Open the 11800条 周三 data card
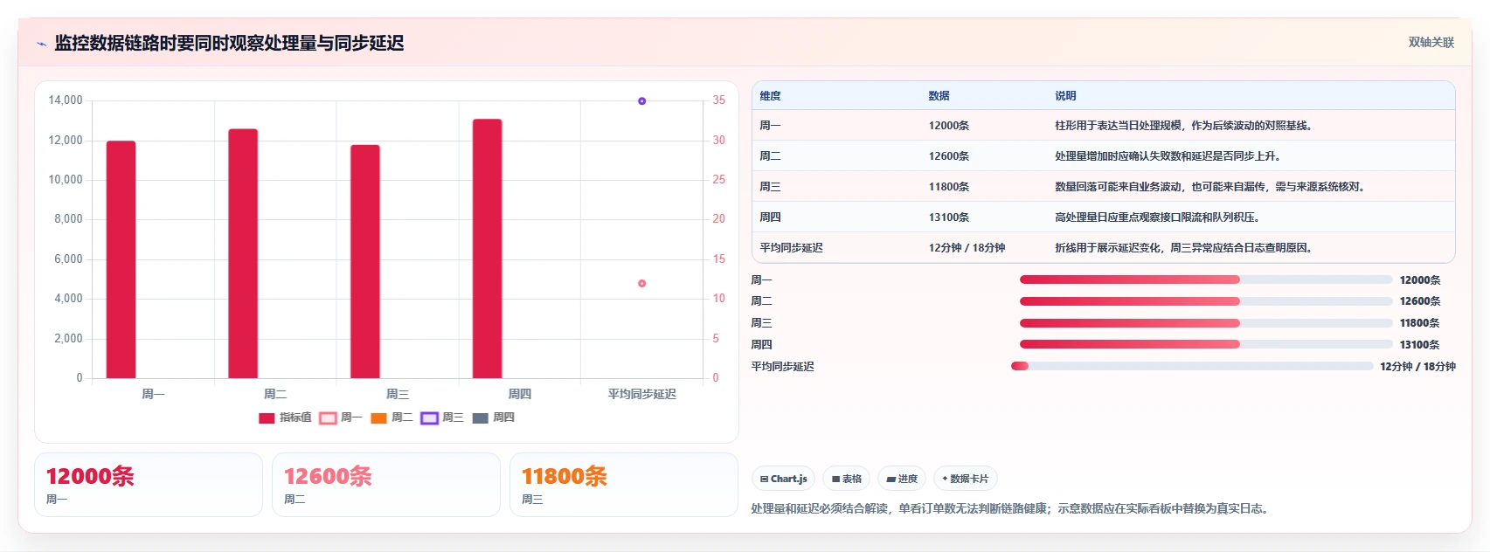The image size is (1490, 552). [x=624, y=485]
